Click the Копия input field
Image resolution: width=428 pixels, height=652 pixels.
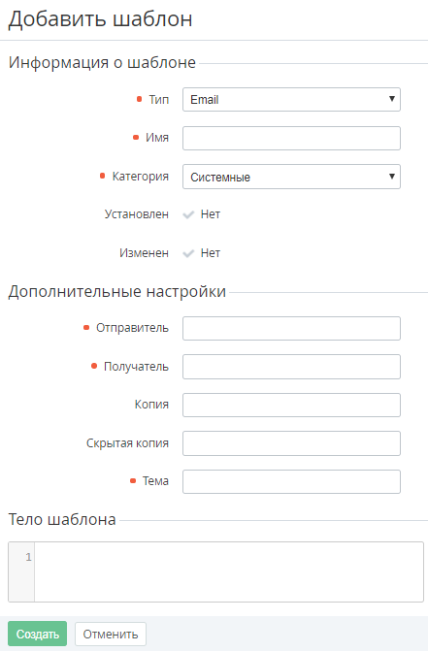291,405
